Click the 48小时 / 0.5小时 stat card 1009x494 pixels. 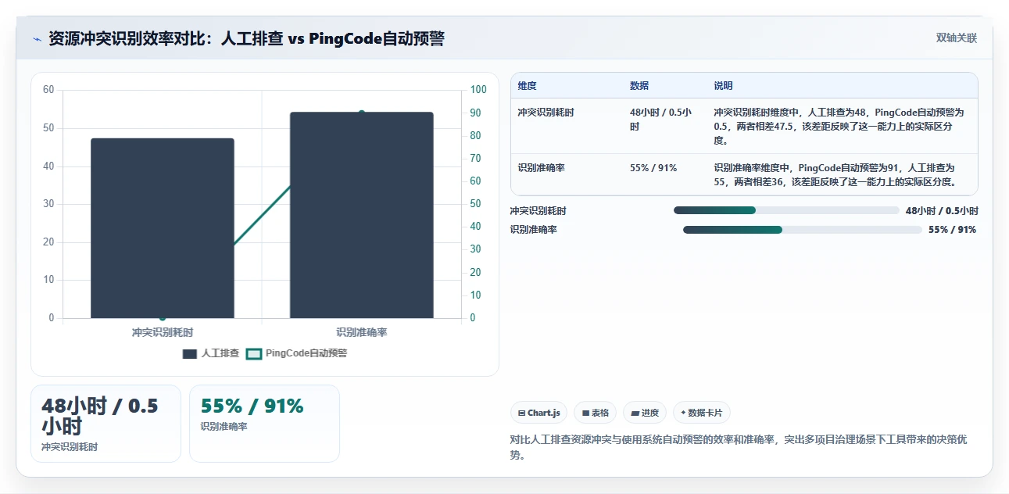(x=106, y=424)
